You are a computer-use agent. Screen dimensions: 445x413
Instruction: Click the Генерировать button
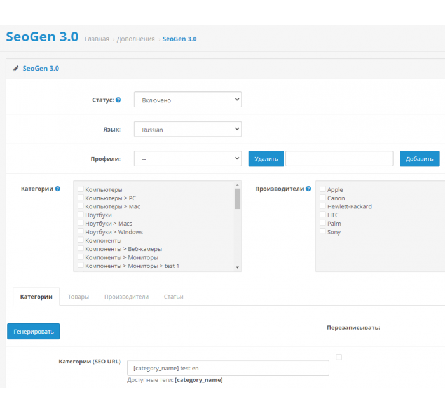pyautogui.click(x=34, y=331)
